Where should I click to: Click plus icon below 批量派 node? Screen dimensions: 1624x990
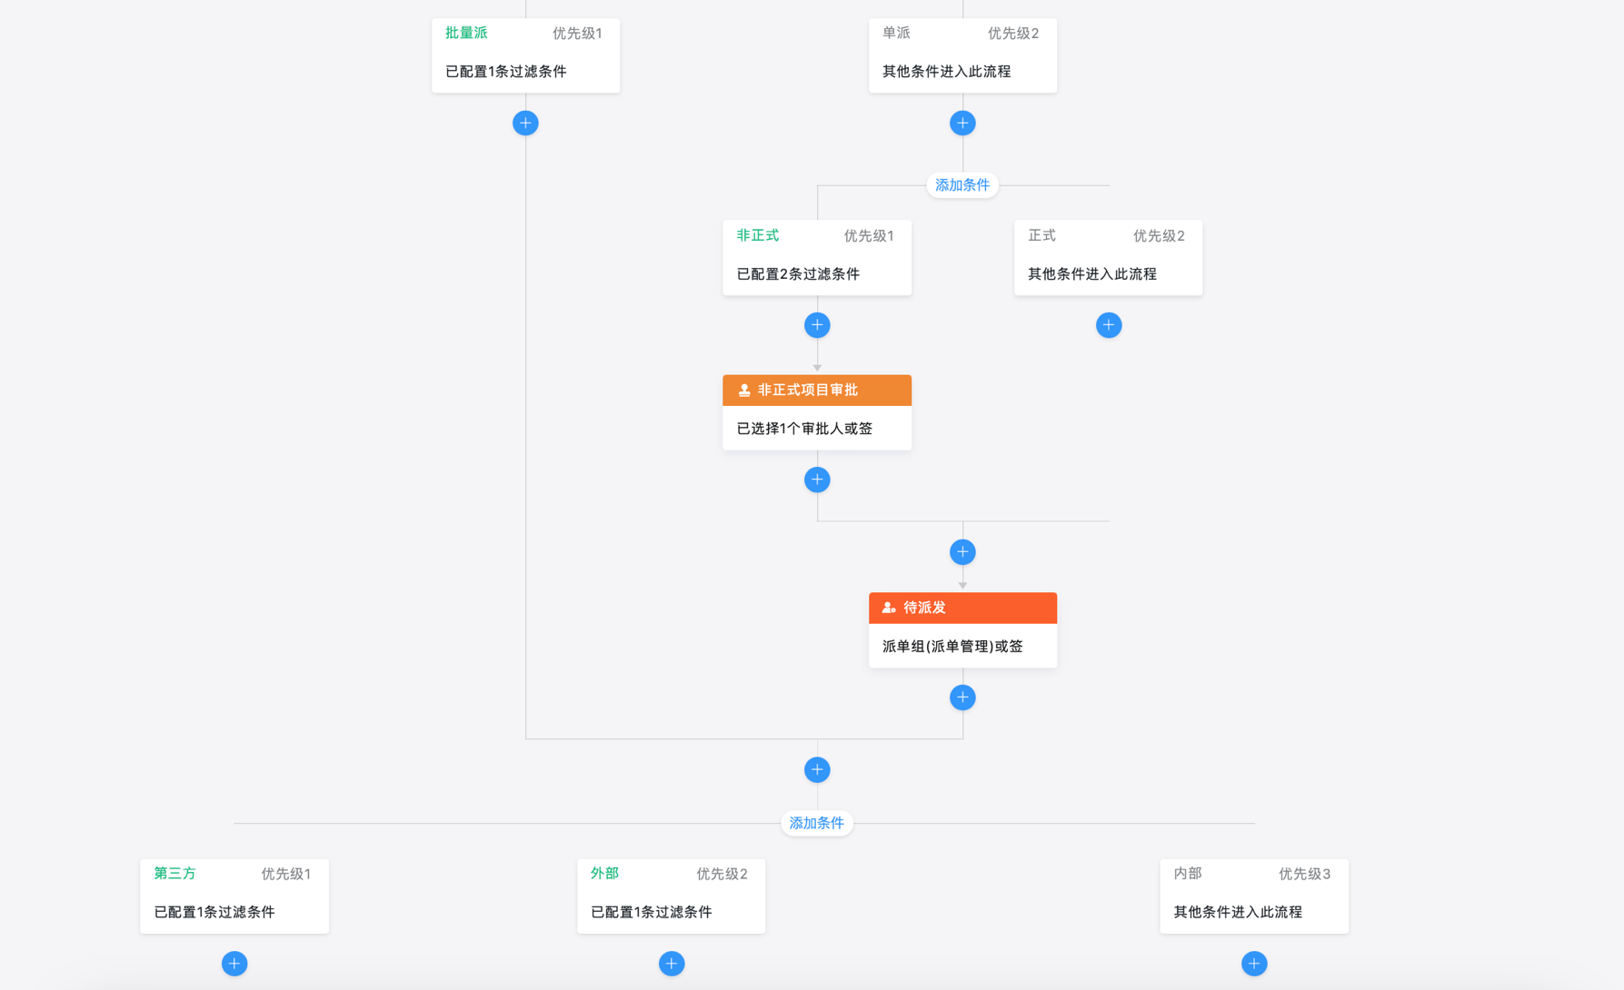(525, 123)
